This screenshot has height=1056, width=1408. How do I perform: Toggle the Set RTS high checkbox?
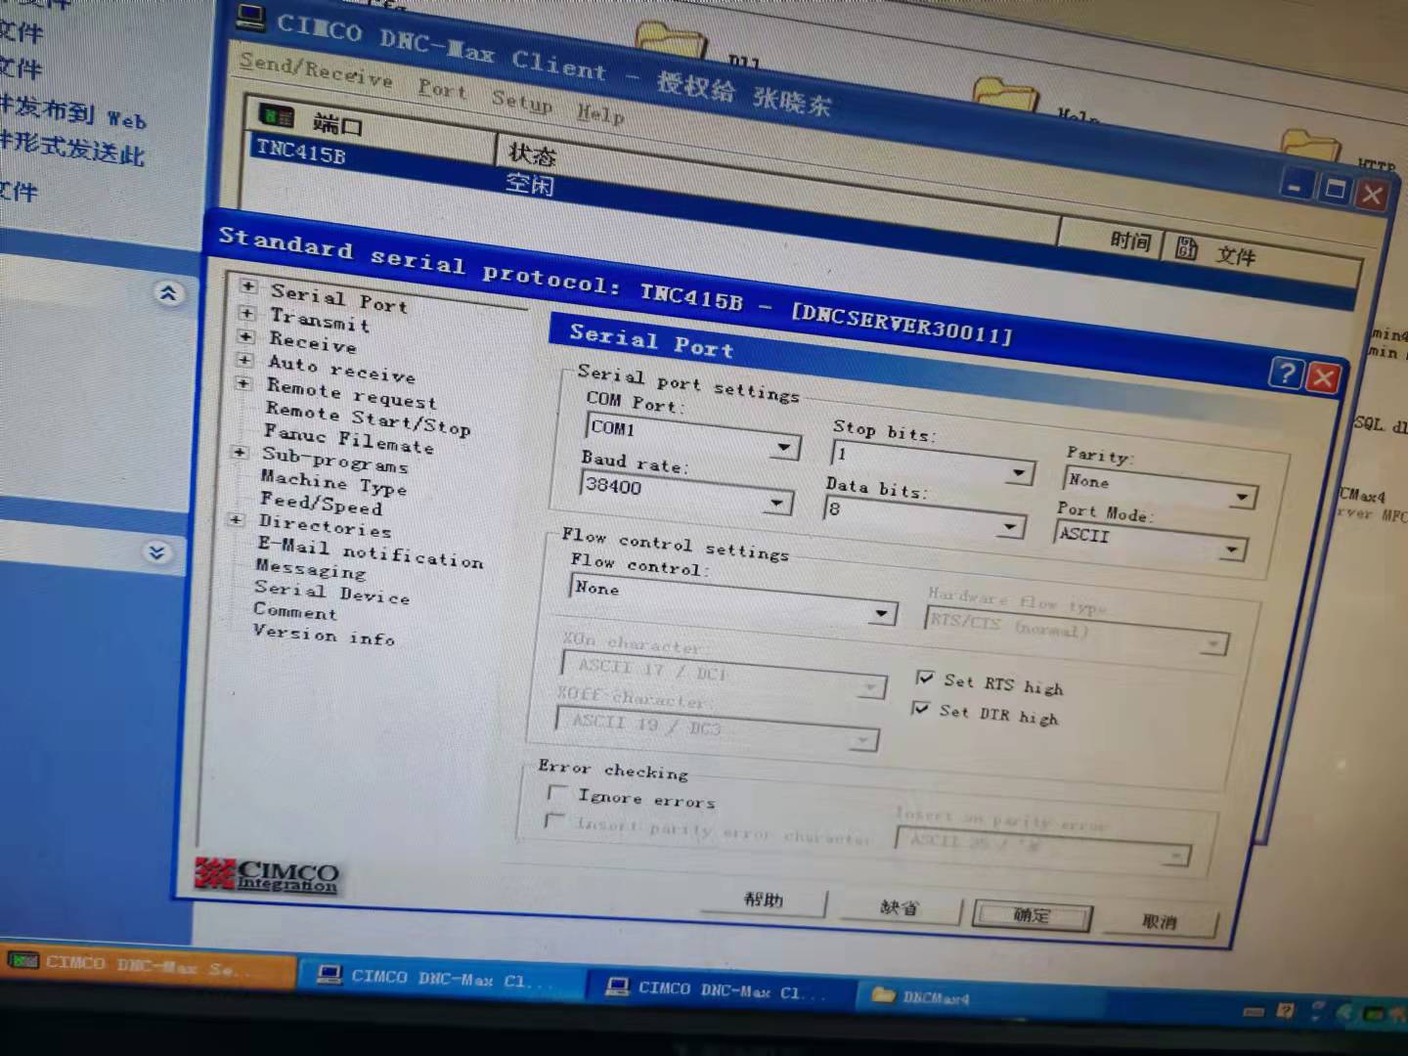(x=924, y=678)
